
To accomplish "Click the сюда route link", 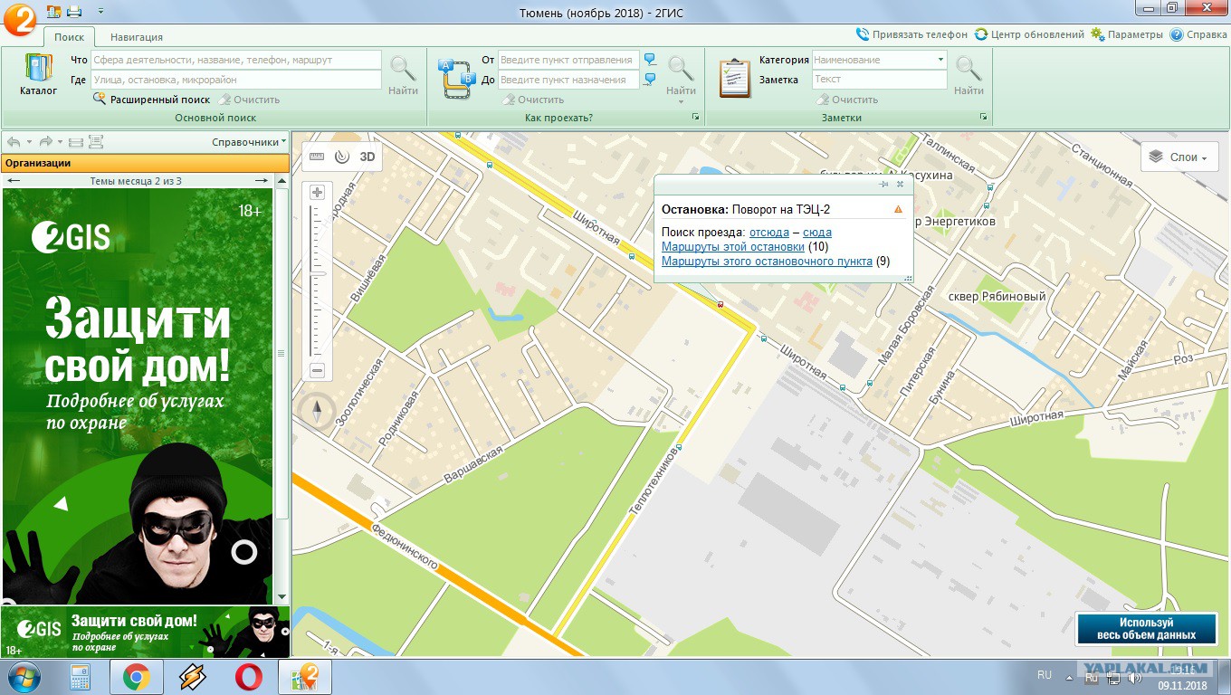I will 817,233.
